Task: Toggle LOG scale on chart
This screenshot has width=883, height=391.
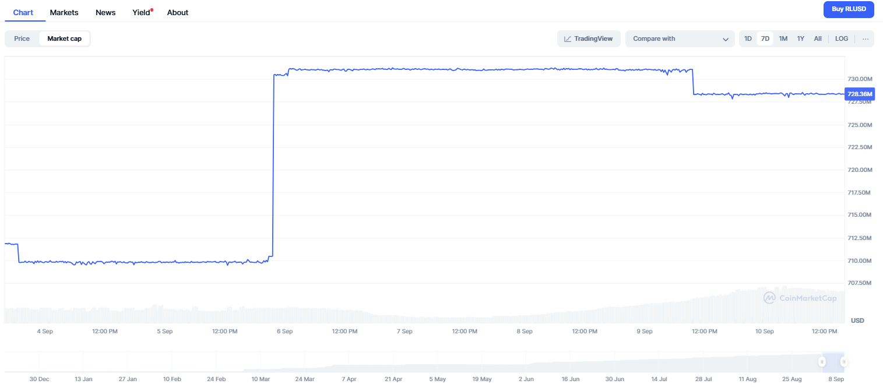Action: click(x=842, y=38)
